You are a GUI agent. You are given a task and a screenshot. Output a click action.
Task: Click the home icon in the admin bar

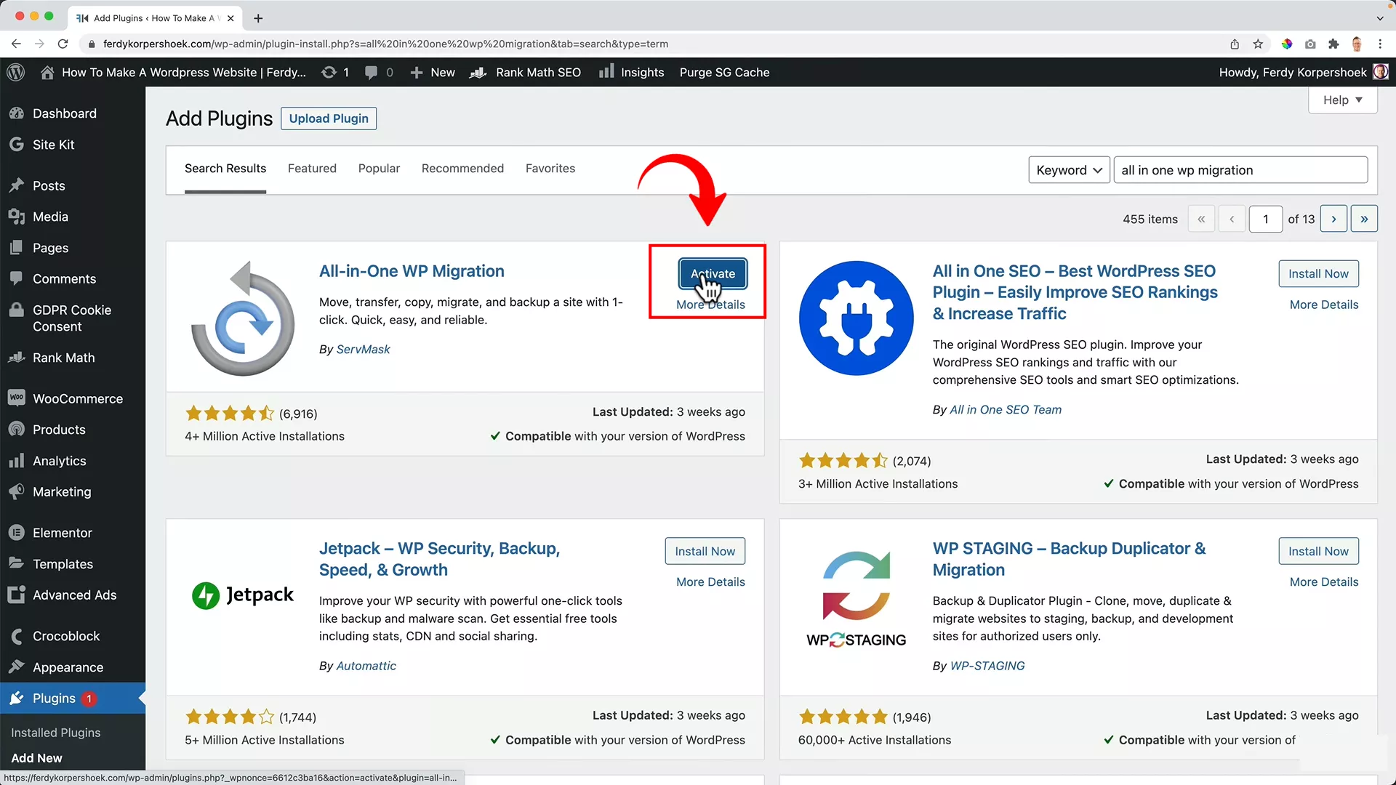pyautogui.click(x=47, y=72)
